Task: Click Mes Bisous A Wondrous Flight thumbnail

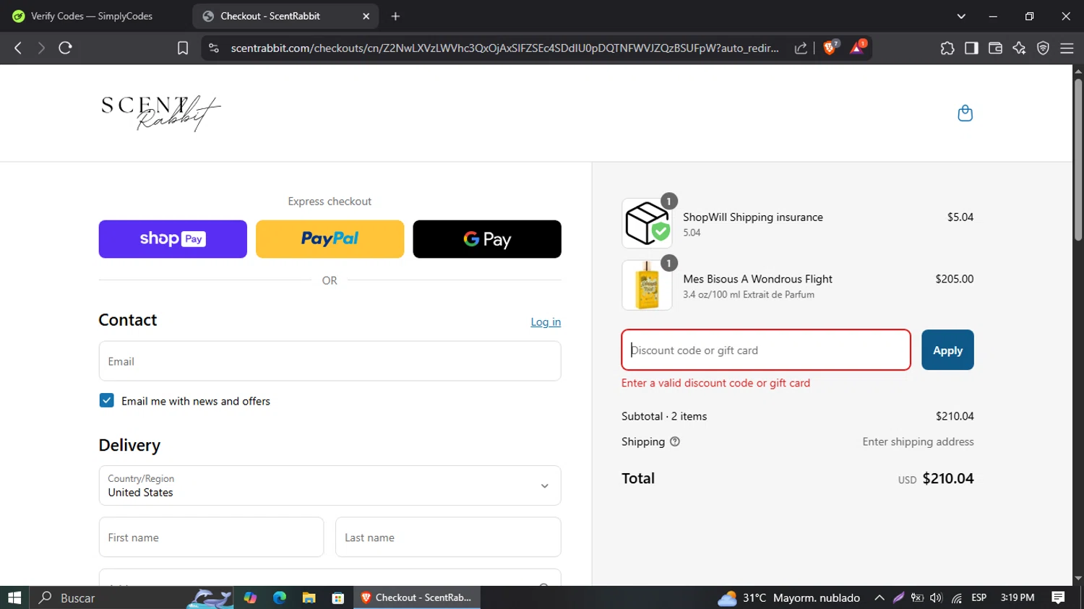Action: tap(647, 285)
